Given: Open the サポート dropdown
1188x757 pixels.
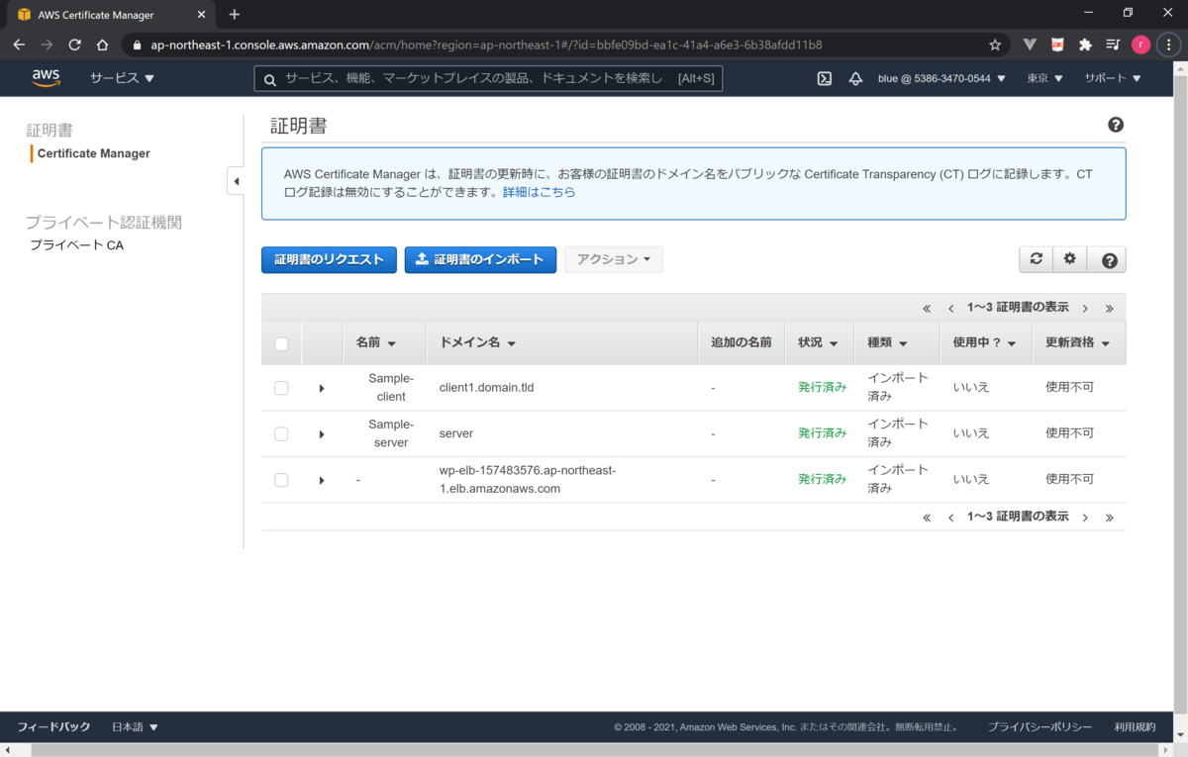Looking at the screenshot, I should pos(1113,78).
